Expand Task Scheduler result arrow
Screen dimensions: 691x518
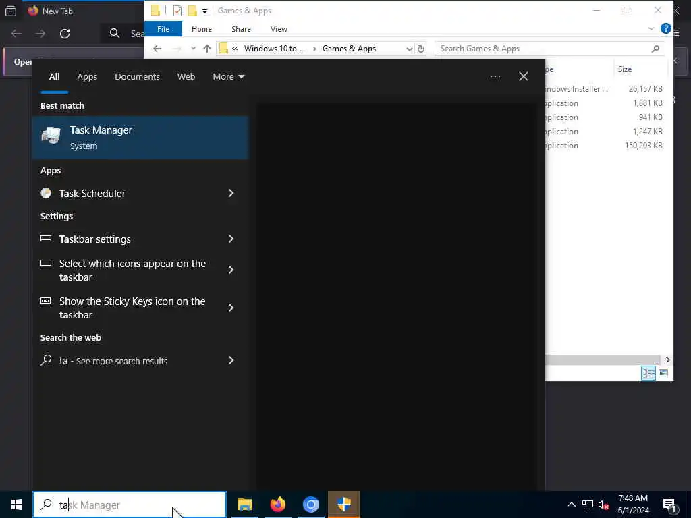pos(231,193)
